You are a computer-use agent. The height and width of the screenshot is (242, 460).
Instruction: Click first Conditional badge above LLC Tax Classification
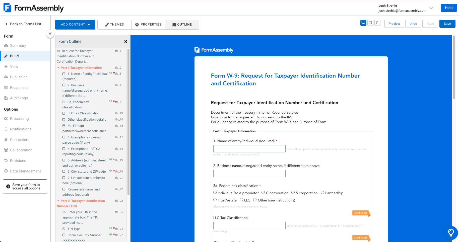coord(361,213)
